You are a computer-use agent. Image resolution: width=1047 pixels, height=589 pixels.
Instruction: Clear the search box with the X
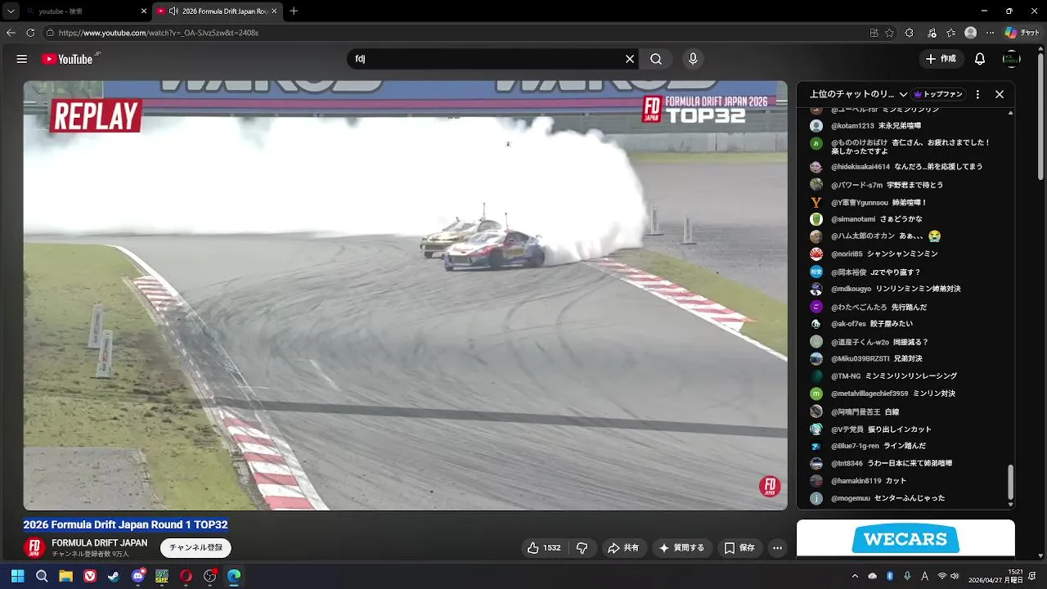(x=630, y=59)
